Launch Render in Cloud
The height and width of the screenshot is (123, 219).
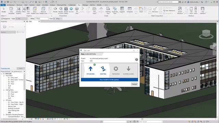click(x=61, y=11)
